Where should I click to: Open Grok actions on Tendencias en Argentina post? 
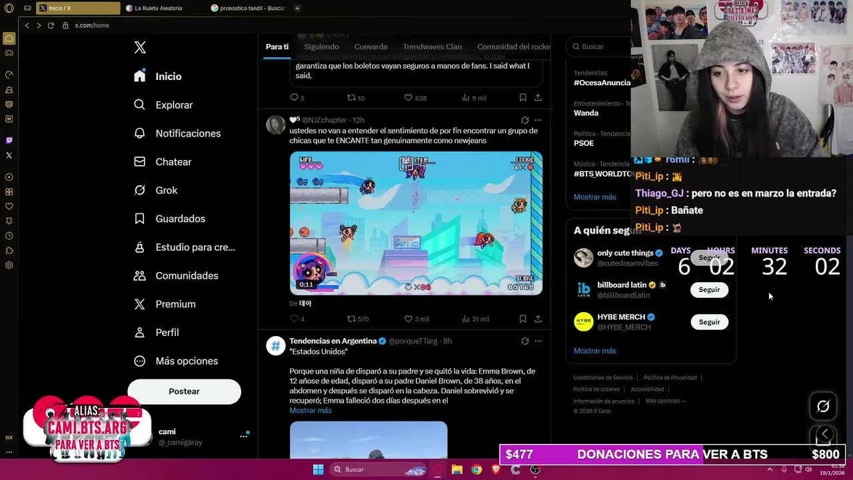point(525,341)
